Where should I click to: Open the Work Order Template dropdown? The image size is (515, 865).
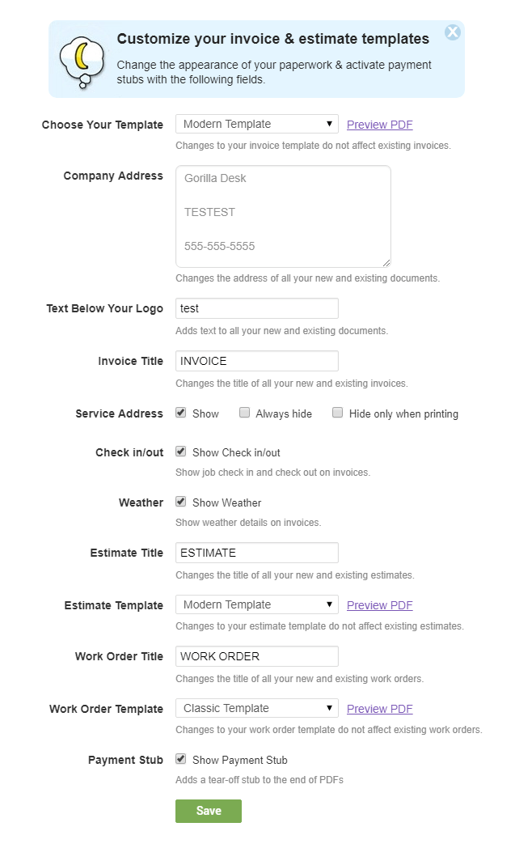257,708
